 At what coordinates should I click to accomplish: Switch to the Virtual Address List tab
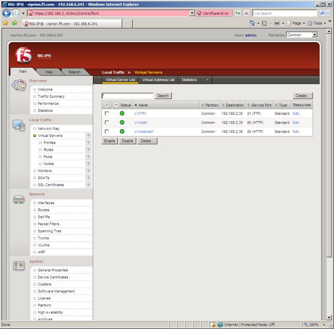pyautogui.click(x=158, y=80)
